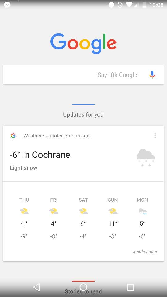Tap the Google G icon on weather card
This screenshot has width=167, height=297.
(x=13, y=136)
